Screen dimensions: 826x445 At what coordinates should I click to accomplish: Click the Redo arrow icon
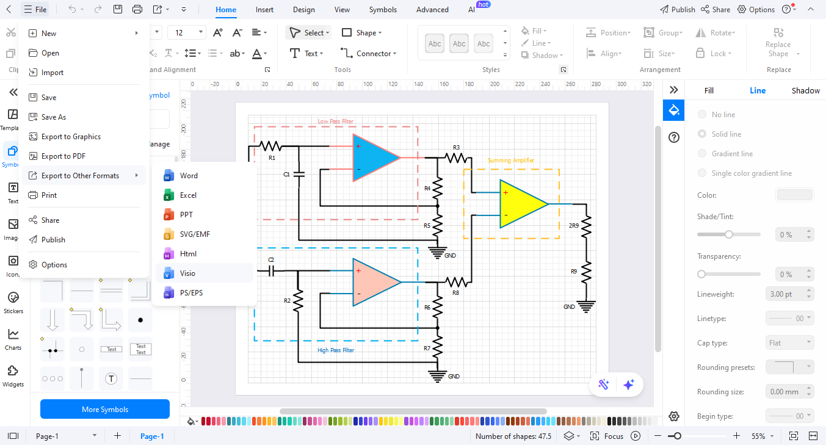coord(98,9)
